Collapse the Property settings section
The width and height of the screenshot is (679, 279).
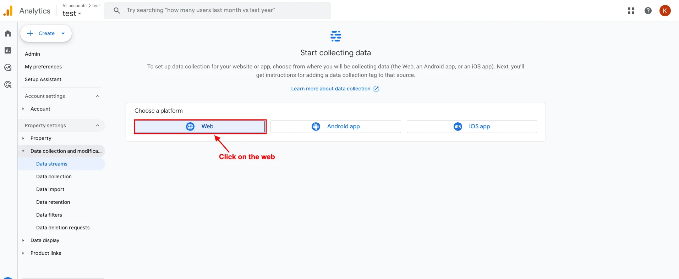pyautogui.click(x=98, y=125)
